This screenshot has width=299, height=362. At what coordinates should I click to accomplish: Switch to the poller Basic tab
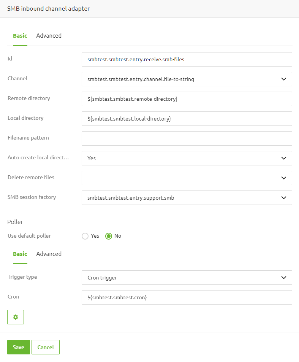pyautogui.click(x=20, y=254)
